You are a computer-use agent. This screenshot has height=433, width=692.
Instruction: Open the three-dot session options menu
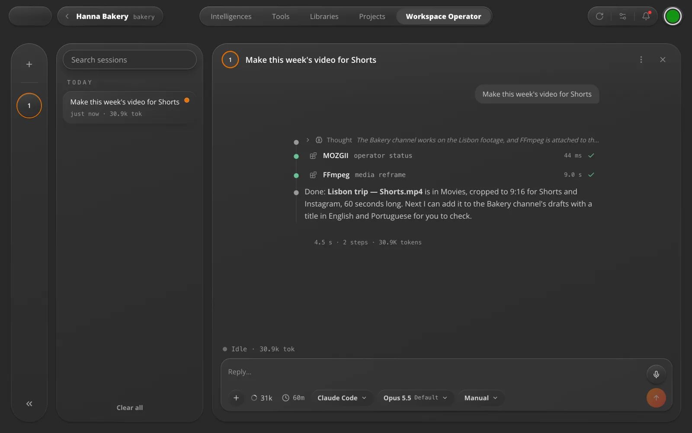coord(641,60)
